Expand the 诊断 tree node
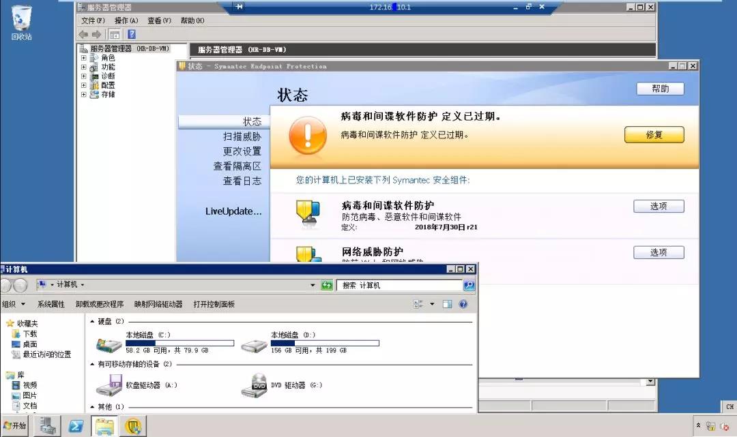Image resolution: width=737 pixels, height=437 pixels. pyautogui.click(x=84, y=76)
